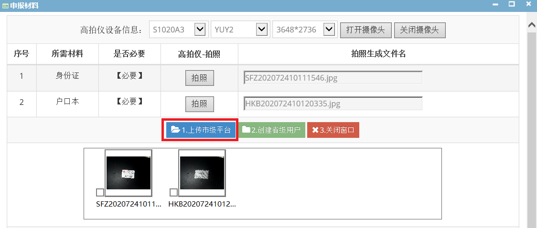The height and width of the screenshot is (228, 537).
Task: Open the 3648*2736 resolution dropdown
Action: 329,30
